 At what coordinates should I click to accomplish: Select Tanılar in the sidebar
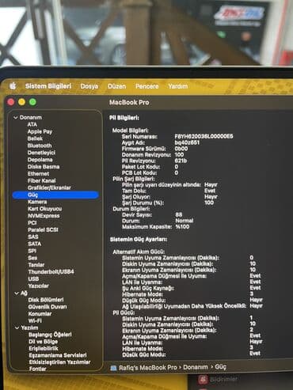coord(36,265)
